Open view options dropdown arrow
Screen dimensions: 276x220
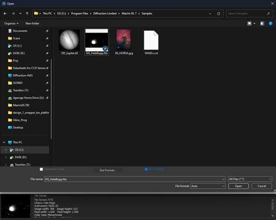click(x=254, y=23)
